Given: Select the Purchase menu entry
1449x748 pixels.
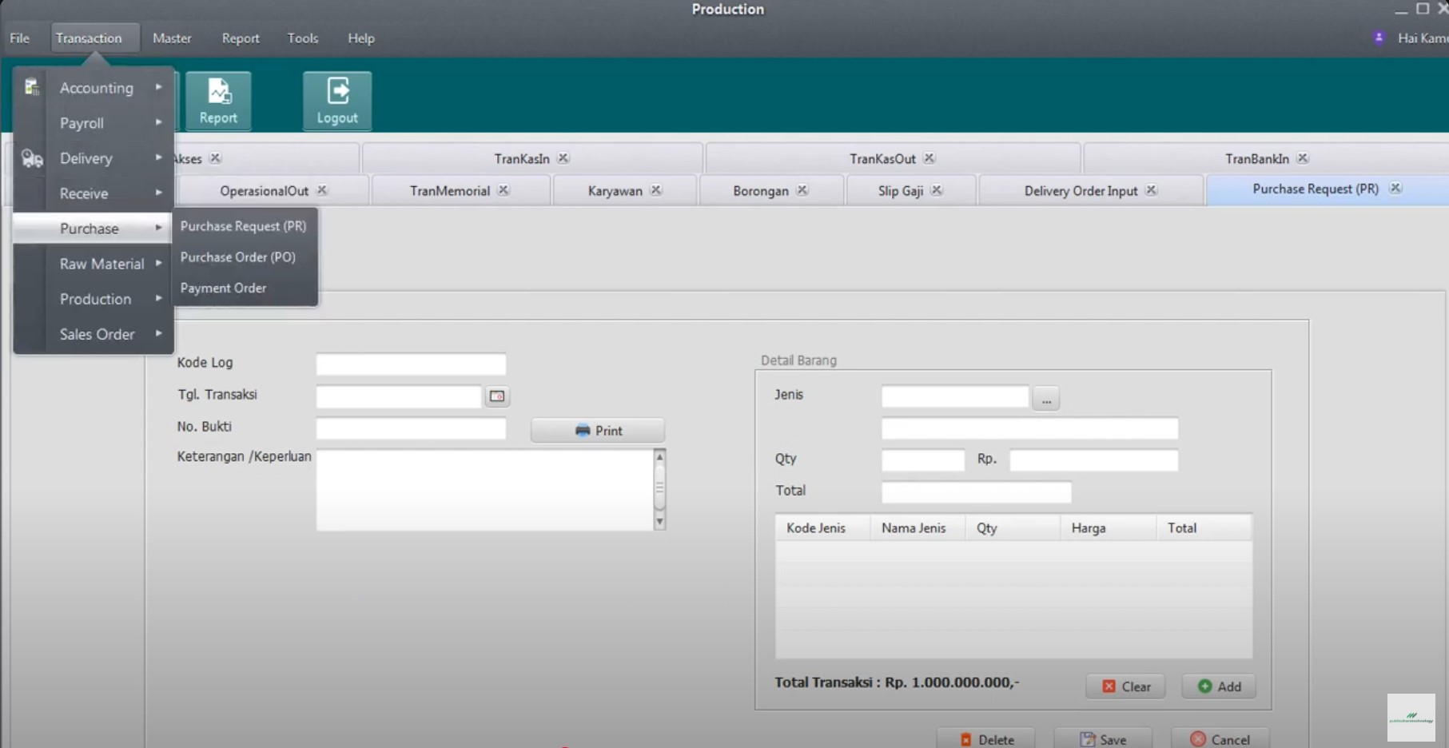Looking at the screenshot, I should coord(93,229).
